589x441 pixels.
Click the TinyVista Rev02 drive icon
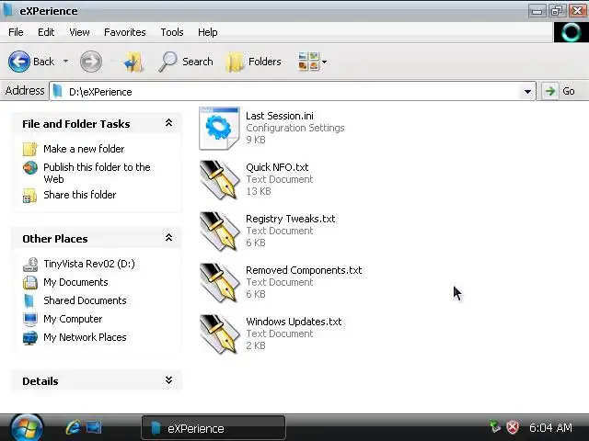[x=30, y=265]
